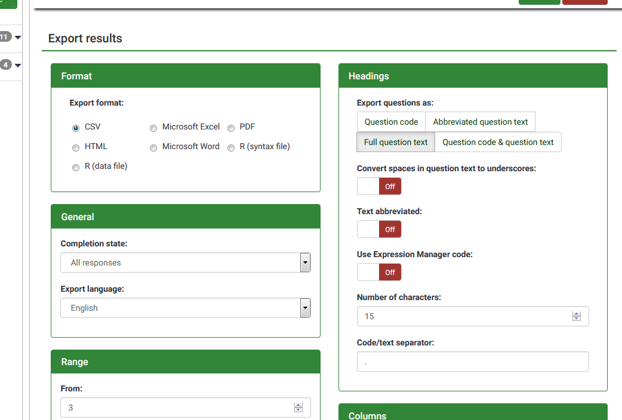Expand the sidebar group with badge 11
The height and width of the screenshot is (420, 622).
17,38
